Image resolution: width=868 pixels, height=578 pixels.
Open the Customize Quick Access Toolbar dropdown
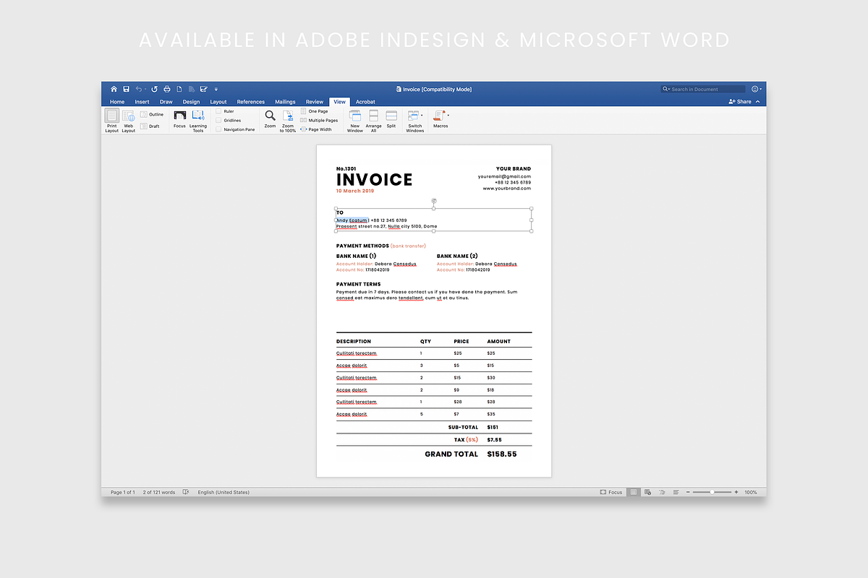pos(216,89)
